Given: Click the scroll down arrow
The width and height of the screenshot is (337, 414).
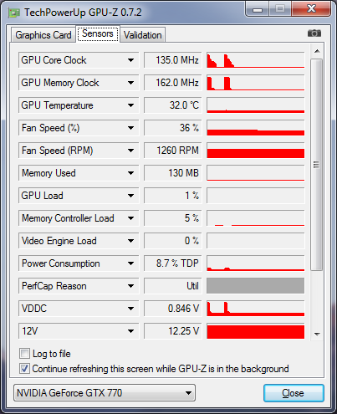Looking at the screenshot, I should tap(317, 334).
